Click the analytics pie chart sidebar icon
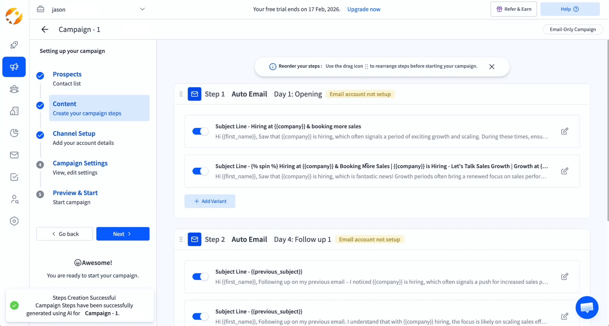This screenshot has height=326, width=609. pos(14,133)
